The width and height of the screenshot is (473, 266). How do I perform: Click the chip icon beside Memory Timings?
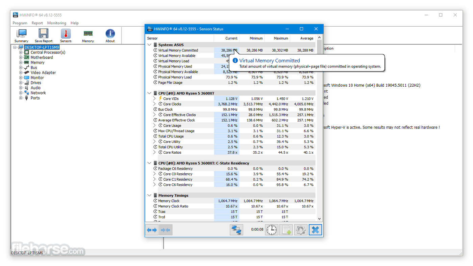pyautogui.click(x=155, y=196)
